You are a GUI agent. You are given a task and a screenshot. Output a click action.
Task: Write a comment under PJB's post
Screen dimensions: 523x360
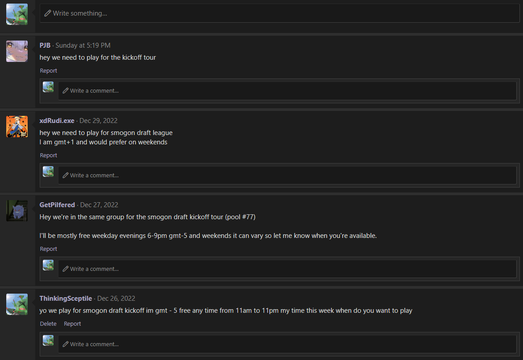point(287,91)
